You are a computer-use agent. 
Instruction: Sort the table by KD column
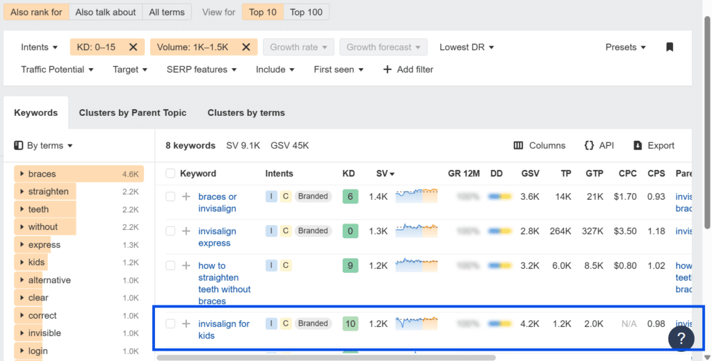point(348,174)
